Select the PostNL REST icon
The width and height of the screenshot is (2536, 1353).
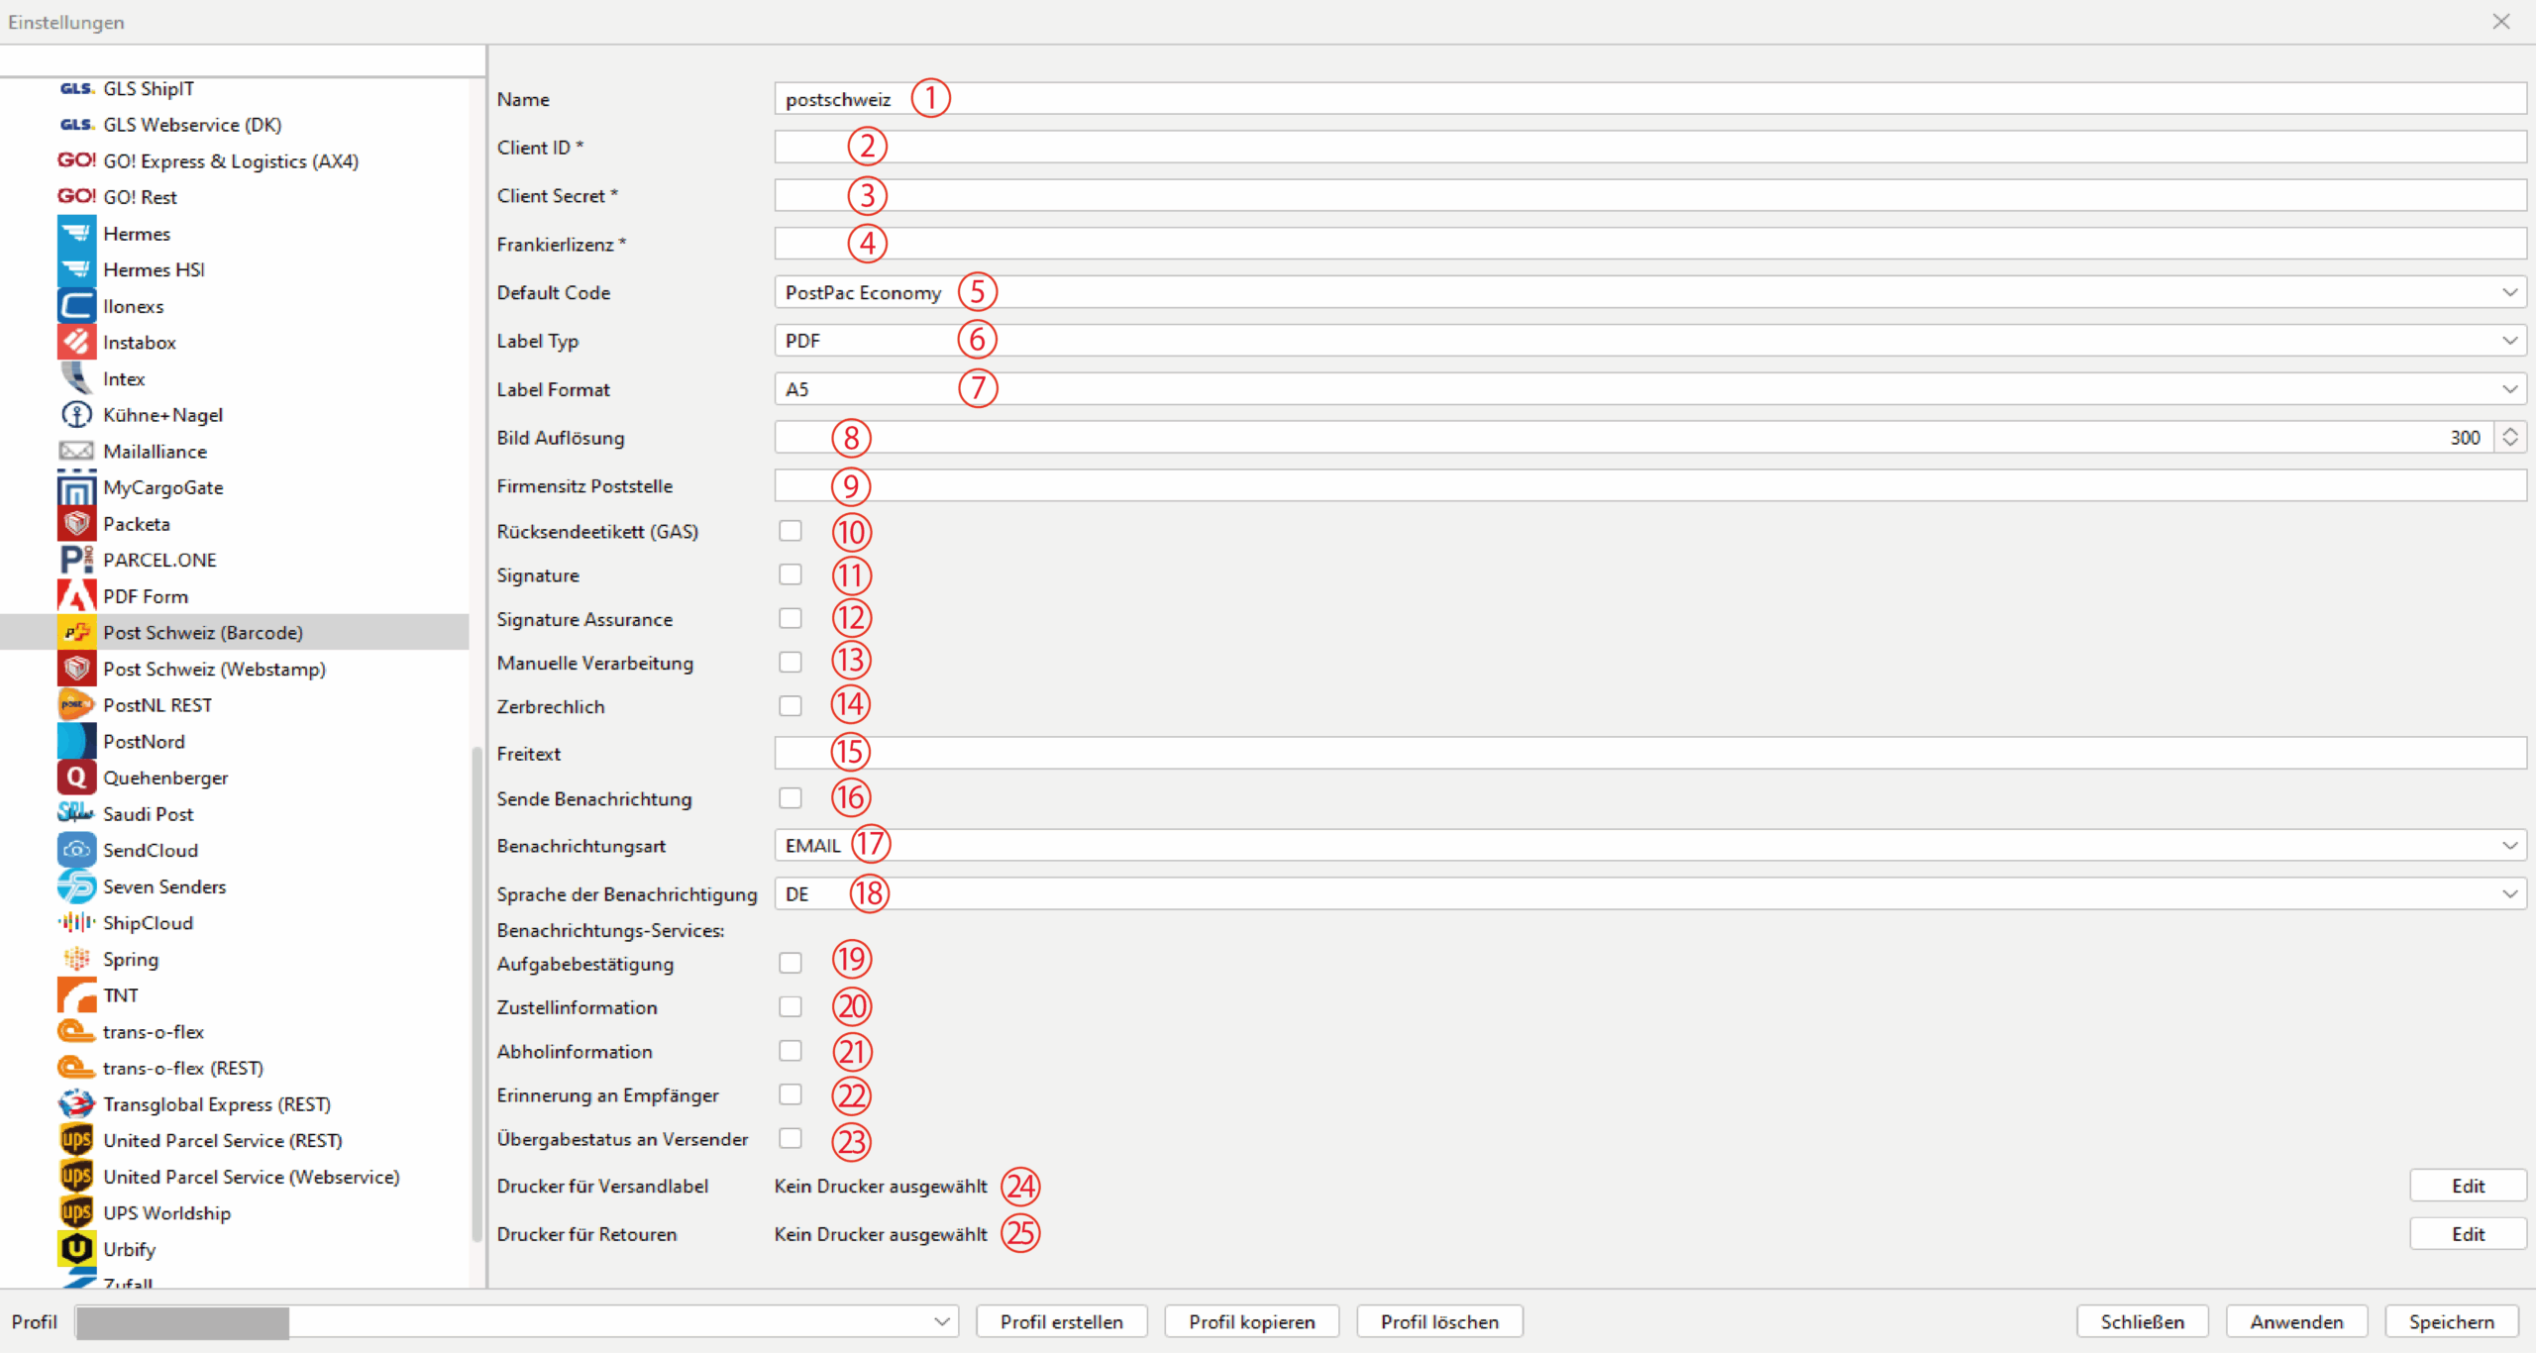pos(76,705)
